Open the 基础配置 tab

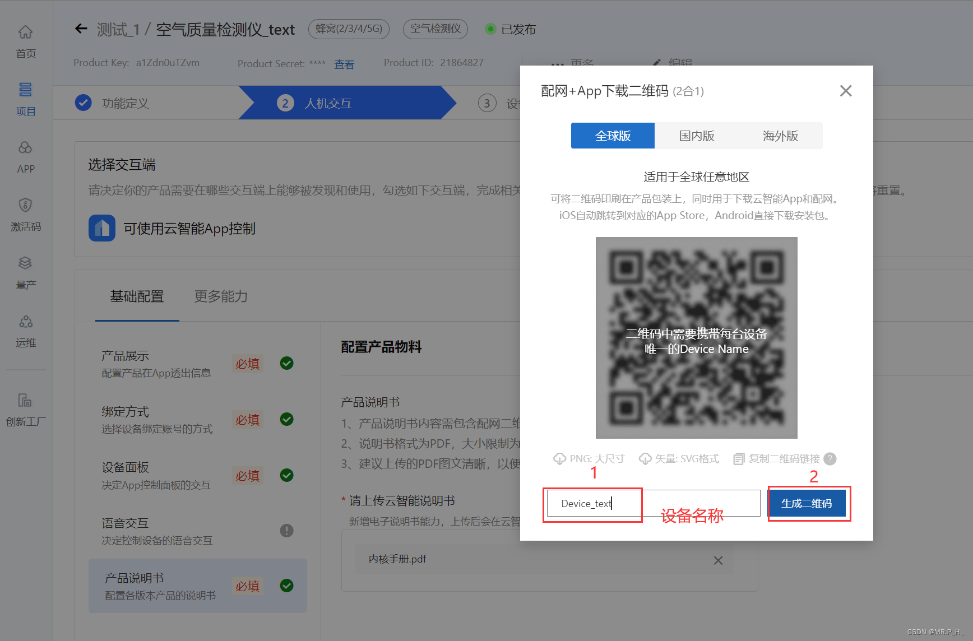point(137,296)
